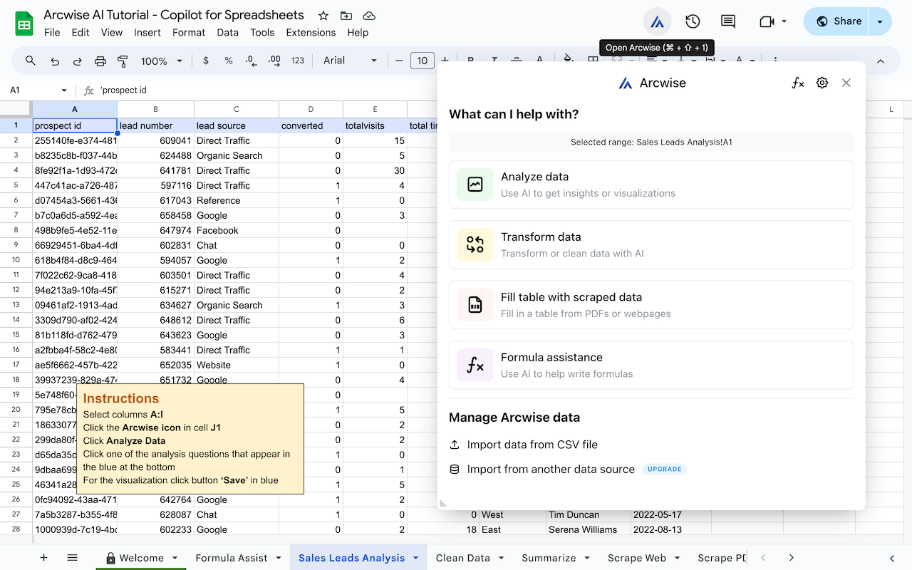Import data from CSV file
This screenshot has width=912, height=570.
pyautogui.click(x=532, y=445)
